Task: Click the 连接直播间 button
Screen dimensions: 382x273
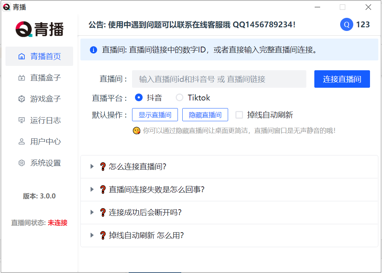Action: [342, 79]
